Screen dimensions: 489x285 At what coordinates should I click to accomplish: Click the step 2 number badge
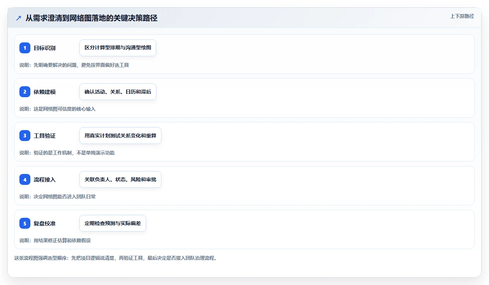point(25,92)
